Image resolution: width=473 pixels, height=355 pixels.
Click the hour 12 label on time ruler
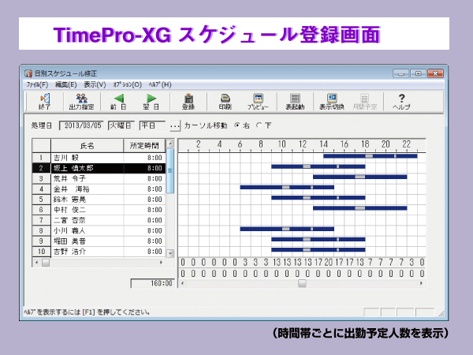point(303,144)
